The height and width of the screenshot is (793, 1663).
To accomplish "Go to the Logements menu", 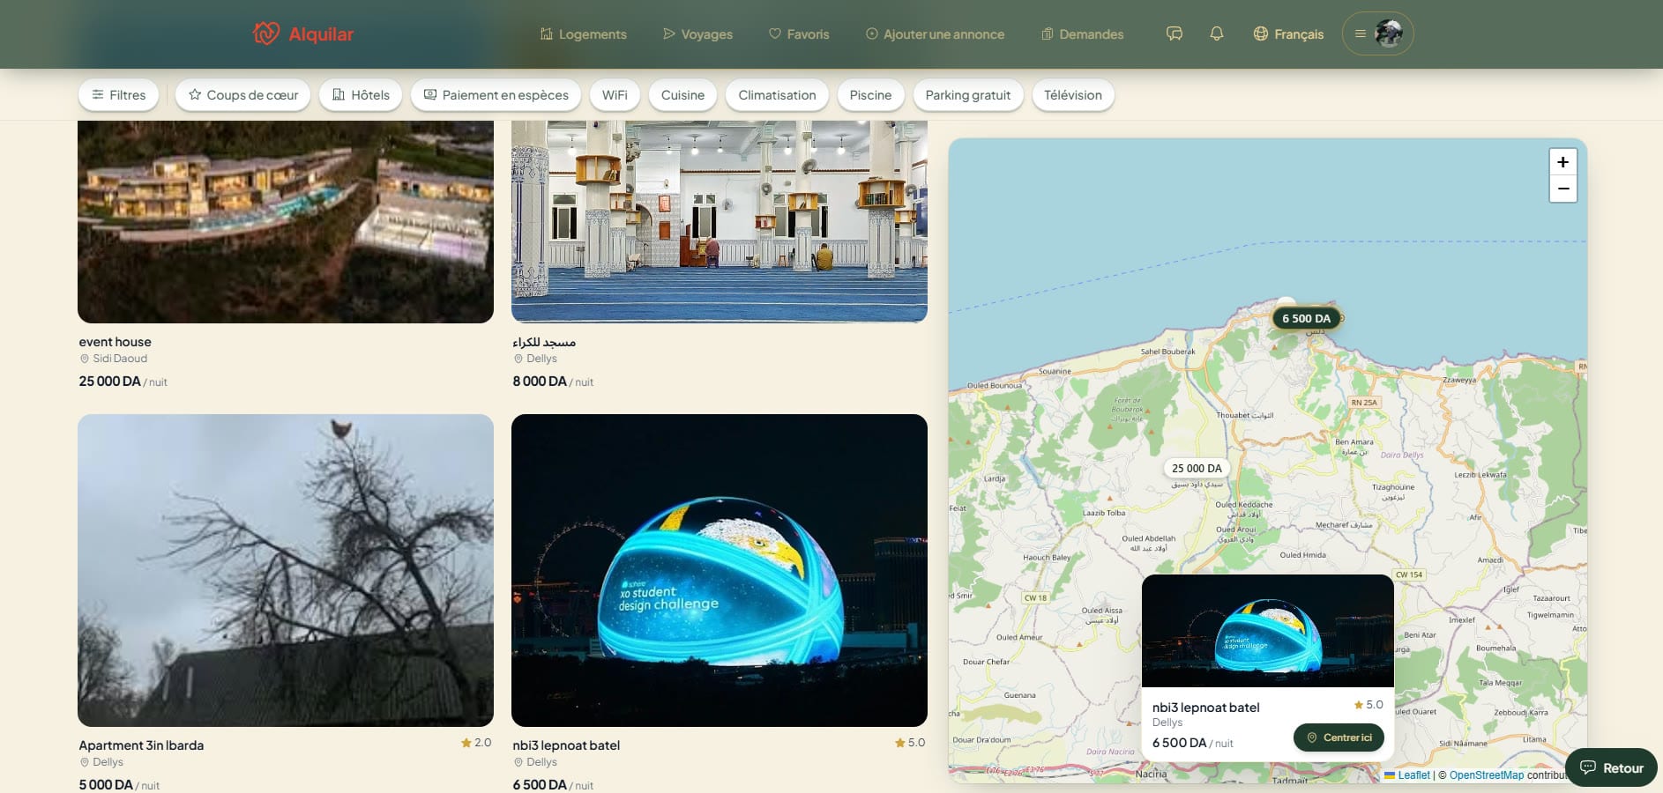I will coord(583,34).
